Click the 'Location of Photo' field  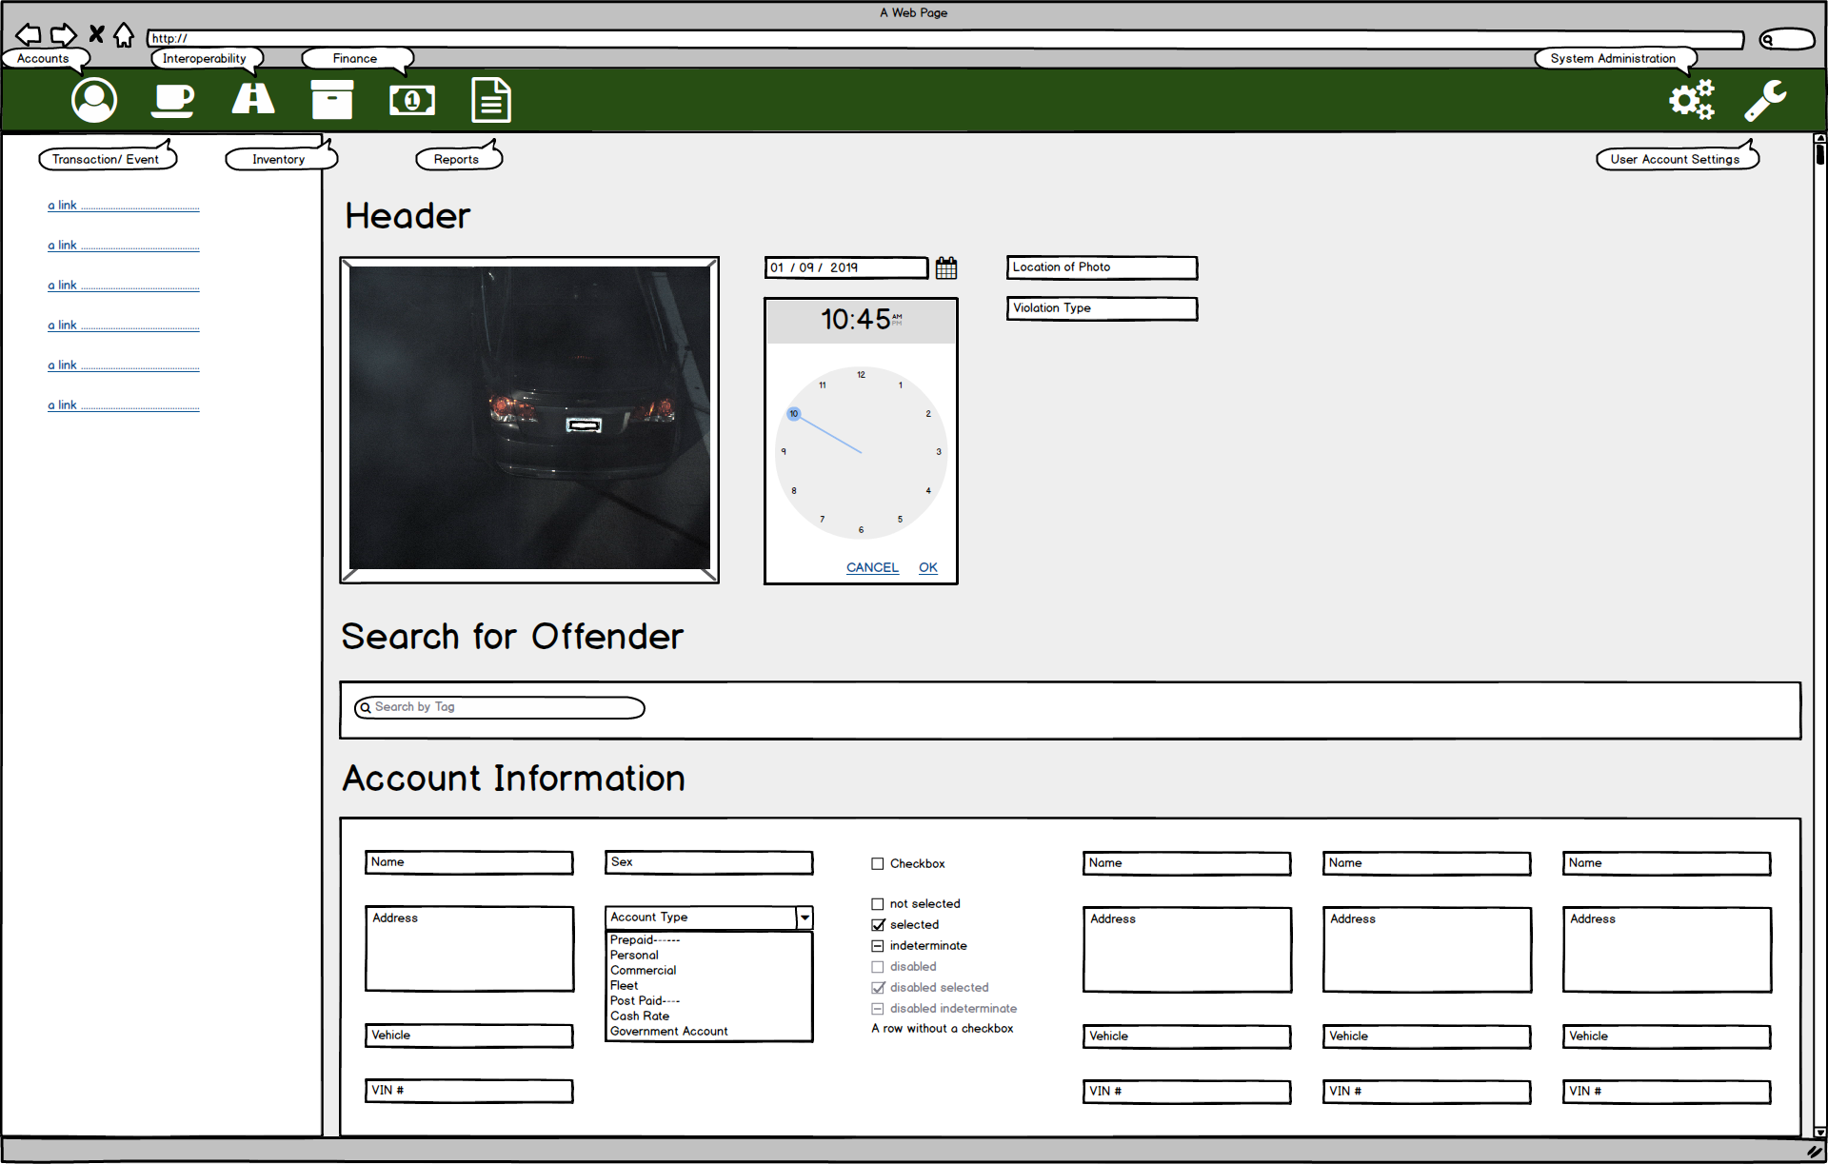(1103, 267)
